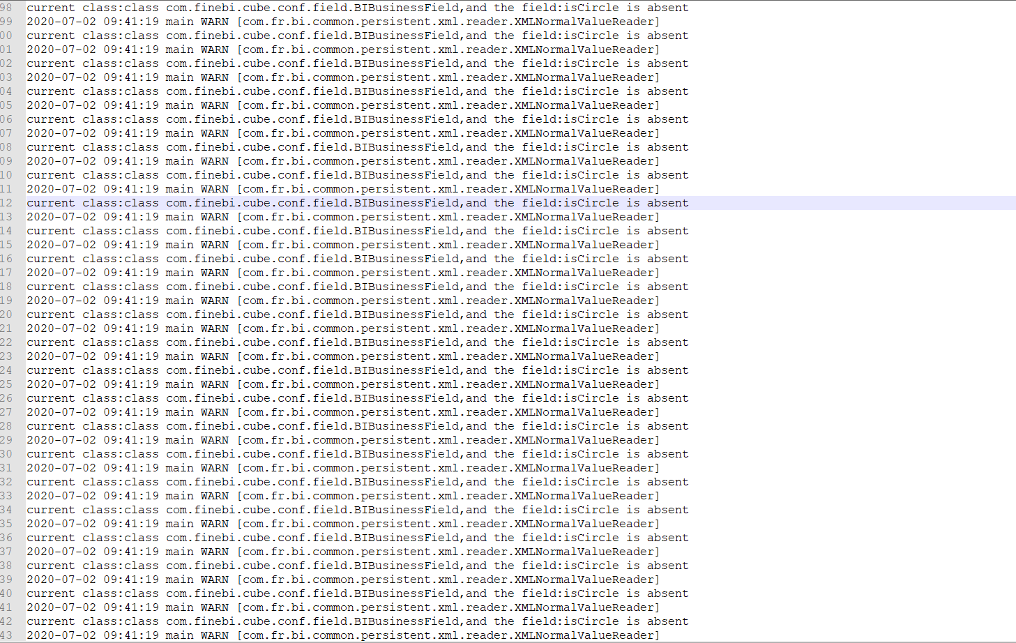This screenshot has height=643, width=1016.
Task: Click the BIBusinessField line numbered 16
Action: [x=358, y=259]
